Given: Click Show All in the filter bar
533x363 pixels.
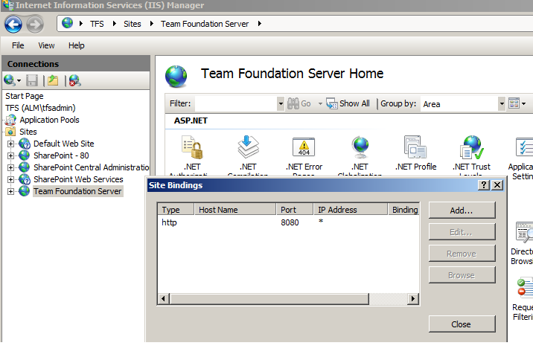Looking at the screenshot, I should tap(348, 103).
